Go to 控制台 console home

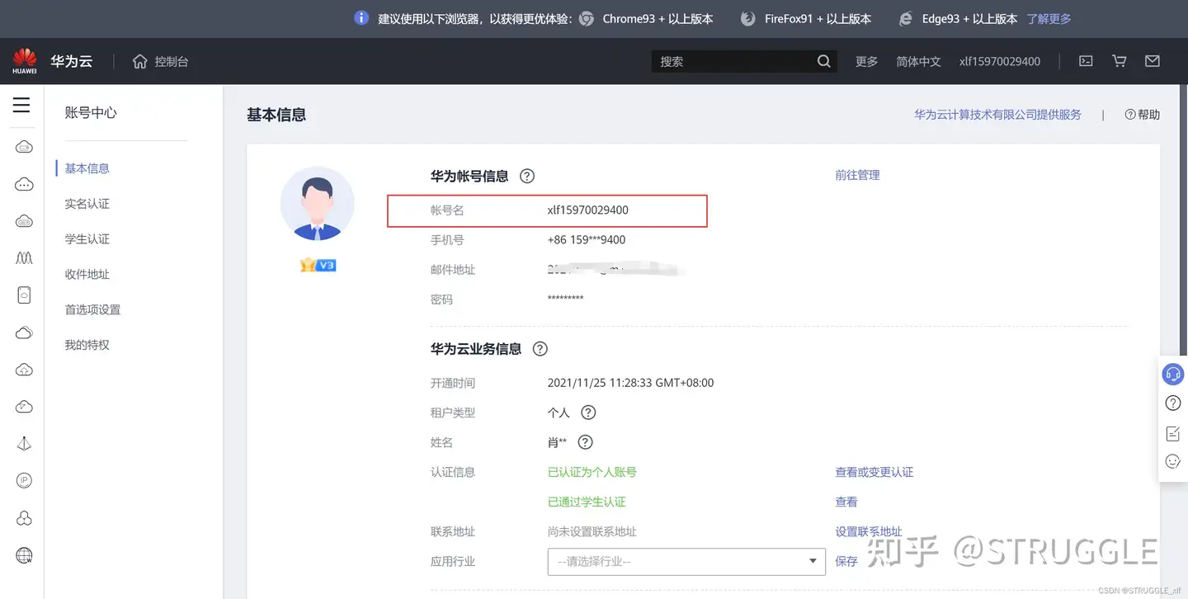pyautogui.click(x=161, y=61)
